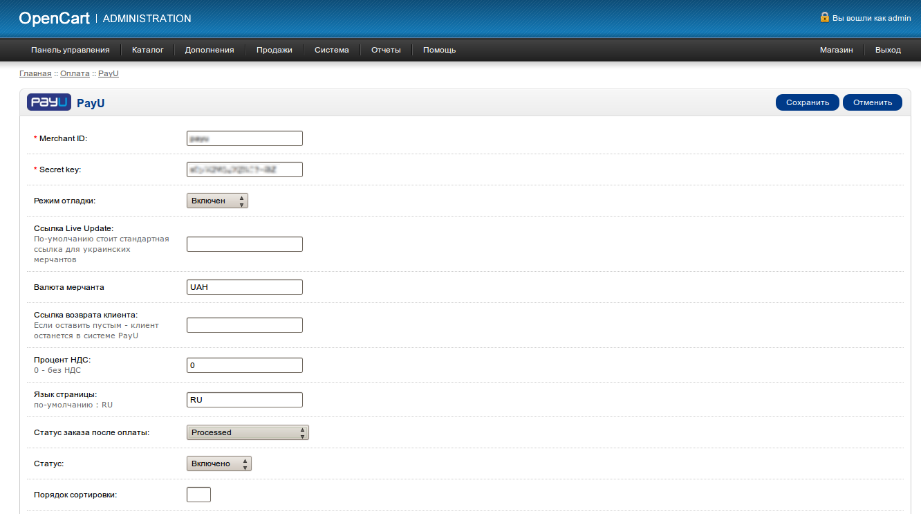921x514 pixels.
Task: Click the Режим отладки label
Action: 64,201
